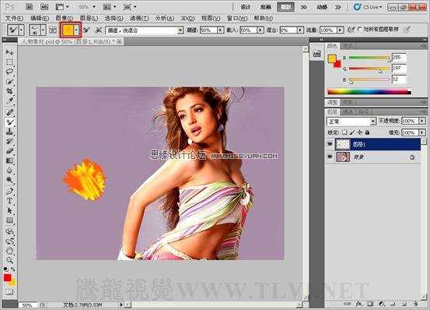Screen dimensions: 430x310
Task: Select the Eraser tool
Action: point(9,151)
